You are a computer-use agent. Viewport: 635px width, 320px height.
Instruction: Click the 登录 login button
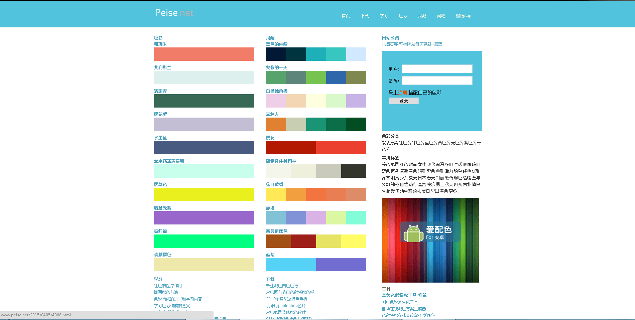click(x=403, y=101)
